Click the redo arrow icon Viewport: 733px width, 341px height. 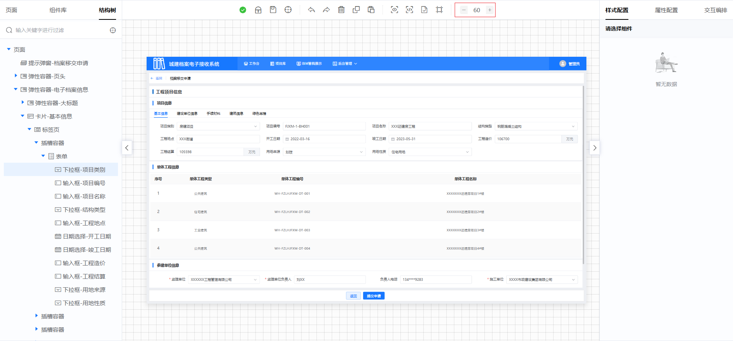click(x=326, y=10)
